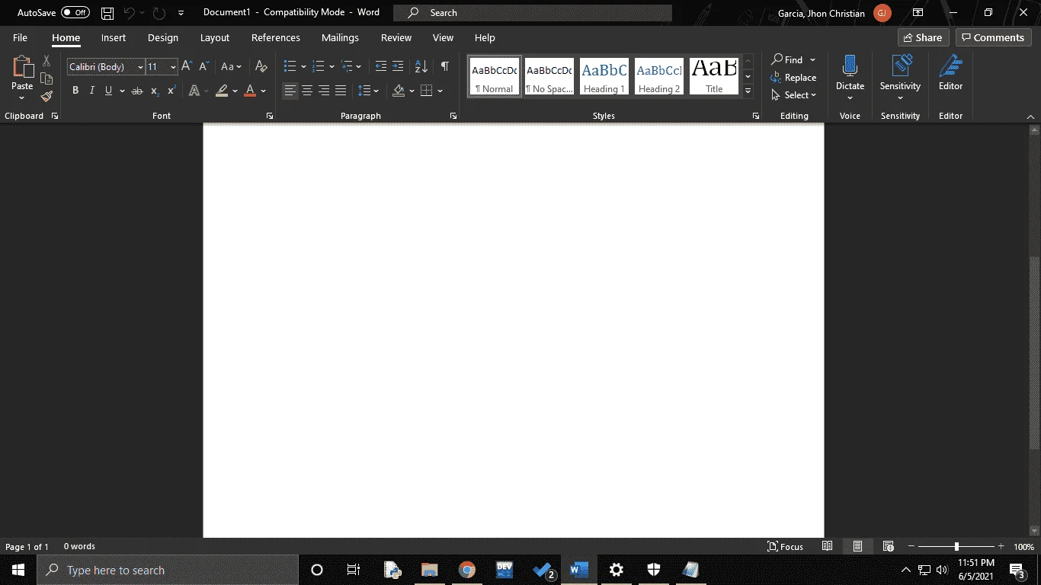Expand bullet list style options
Image resolution: width=1041 pixels, height=585 pixels.
(303, 67)
